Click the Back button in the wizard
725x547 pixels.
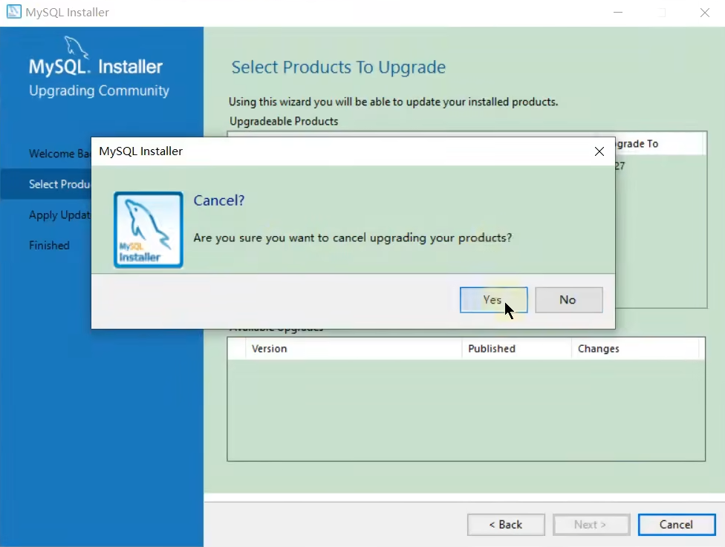pos(506,525)
